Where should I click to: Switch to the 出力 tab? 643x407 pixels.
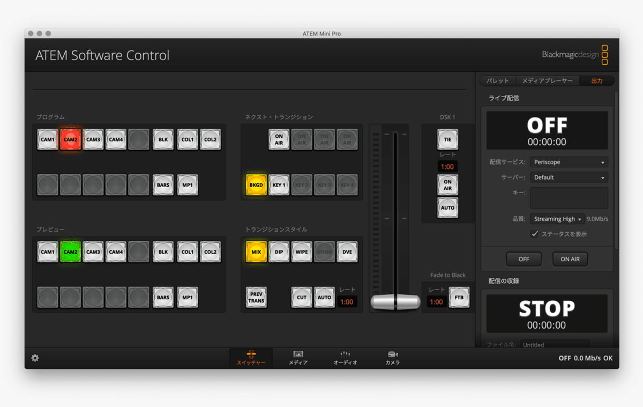596,81
